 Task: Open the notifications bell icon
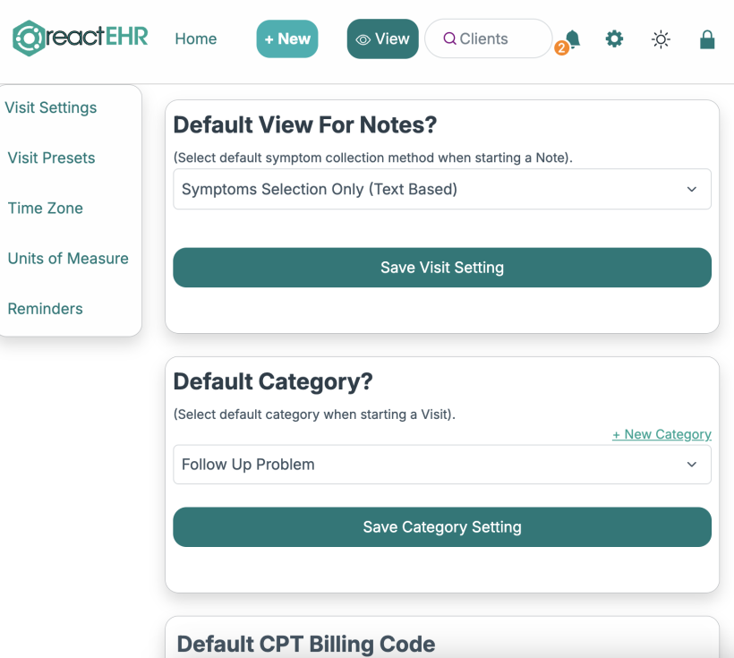[x=573, y=38]
